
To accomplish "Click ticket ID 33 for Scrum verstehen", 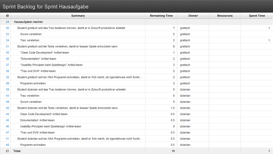I will coord(7,34).
